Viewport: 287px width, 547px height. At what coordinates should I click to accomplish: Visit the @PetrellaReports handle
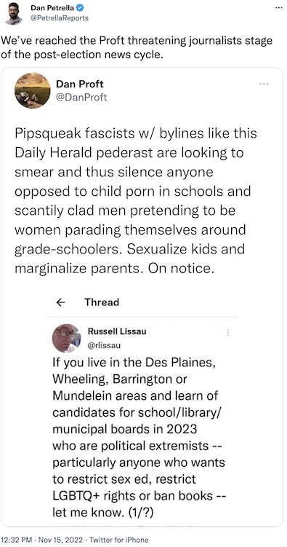coord(60,17)
